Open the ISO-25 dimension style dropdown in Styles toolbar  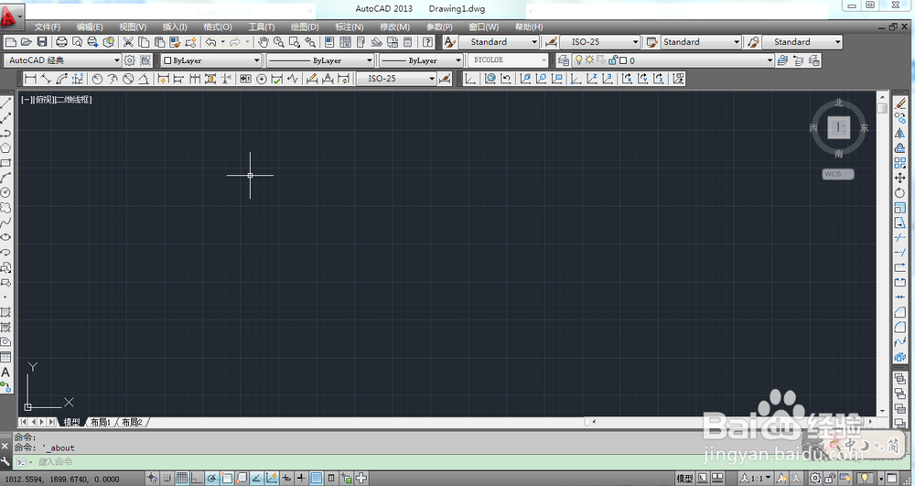tap(600, 42)
